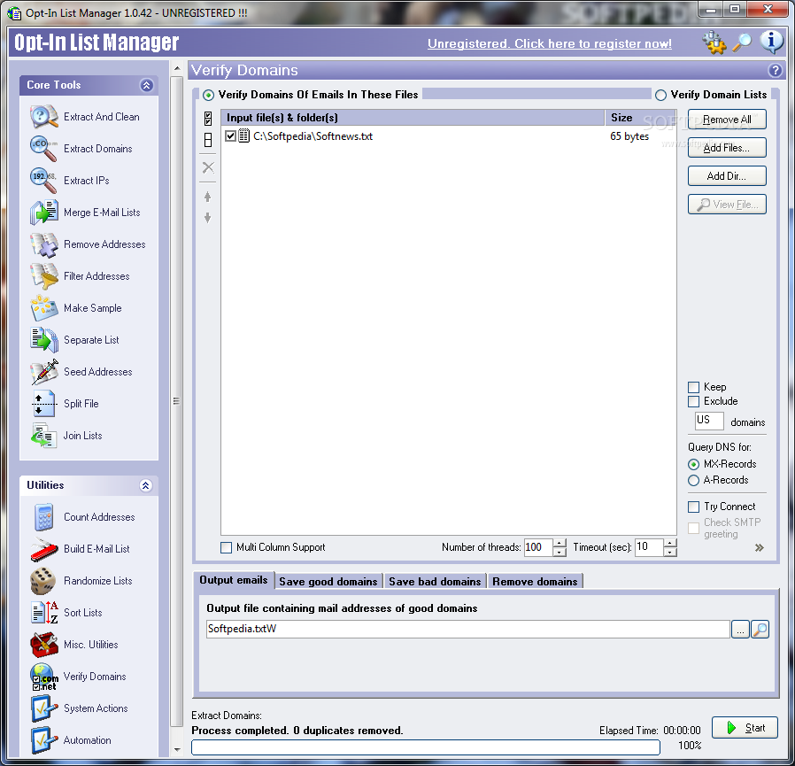
Task: Open the System Actions icon
Action: point(43,708)
